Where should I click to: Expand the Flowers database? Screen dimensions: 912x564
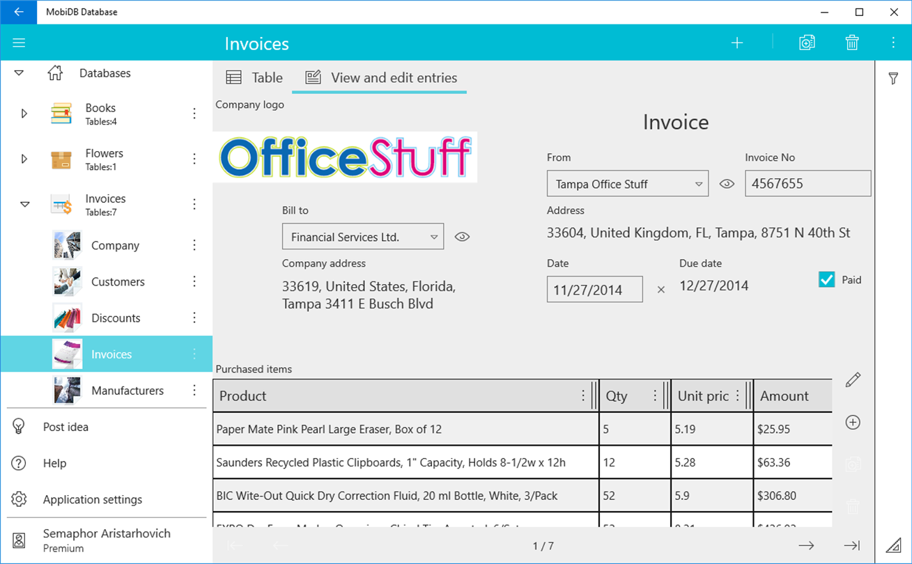coord(24,159)
